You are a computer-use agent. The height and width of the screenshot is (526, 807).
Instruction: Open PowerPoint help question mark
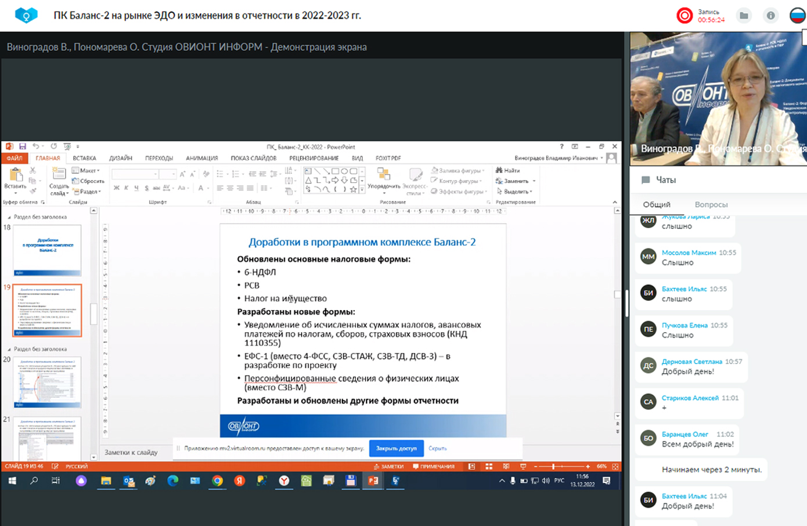tap(561, 146)
